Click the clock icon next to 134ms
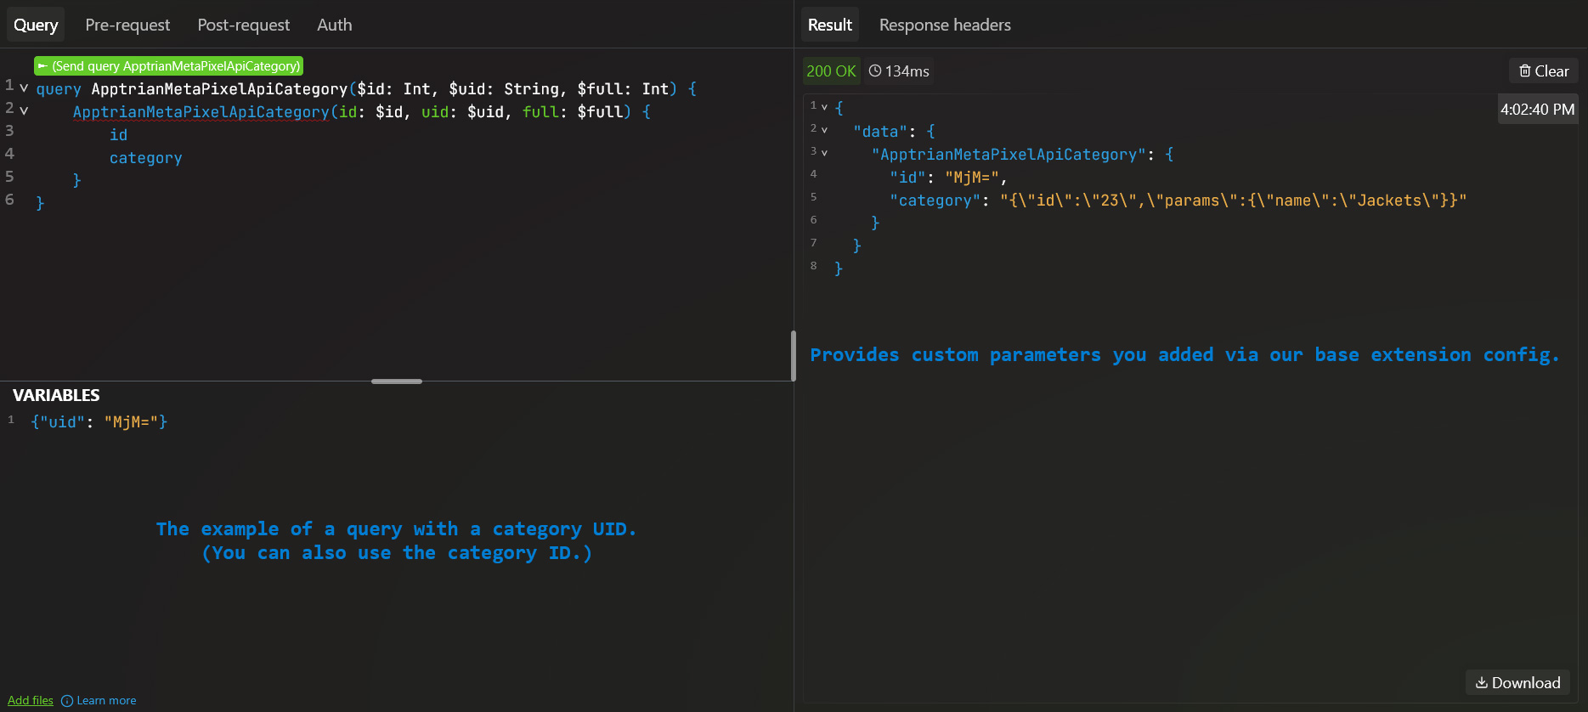Viewport: 1588px width, 712px height. tap(875, 71)
